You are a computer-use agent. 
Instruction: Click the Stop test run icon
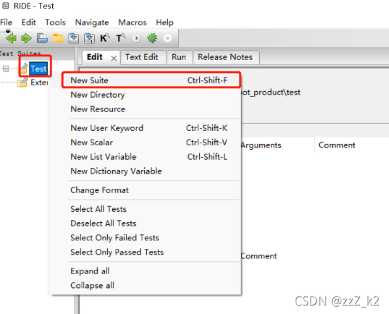pyautogui.click(x=168, y=38)
